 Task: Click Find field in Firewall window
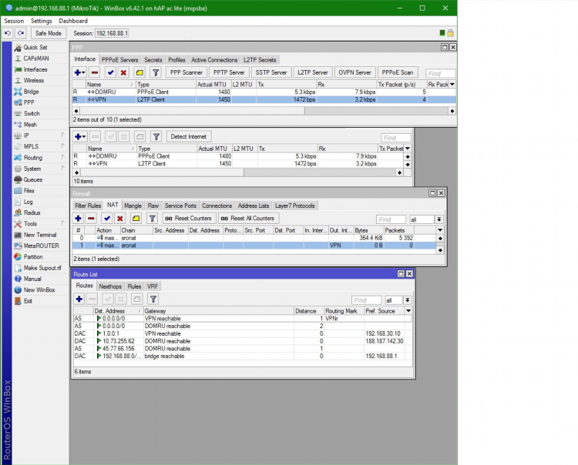(391, 219)
